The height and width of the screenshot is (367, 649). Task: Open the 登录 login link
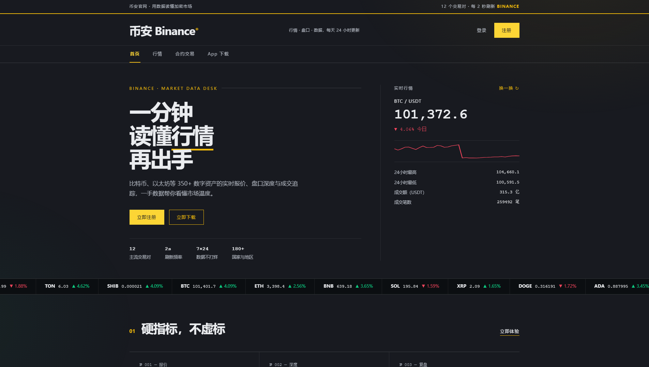click(x=481, y=30)
